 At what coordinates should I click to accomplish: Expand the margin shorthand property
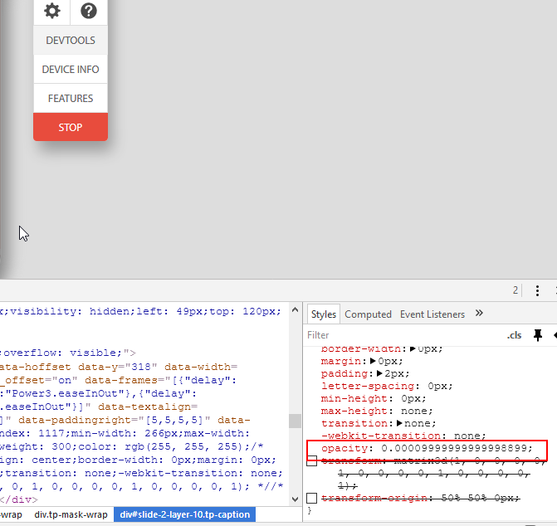coord(372,362)
